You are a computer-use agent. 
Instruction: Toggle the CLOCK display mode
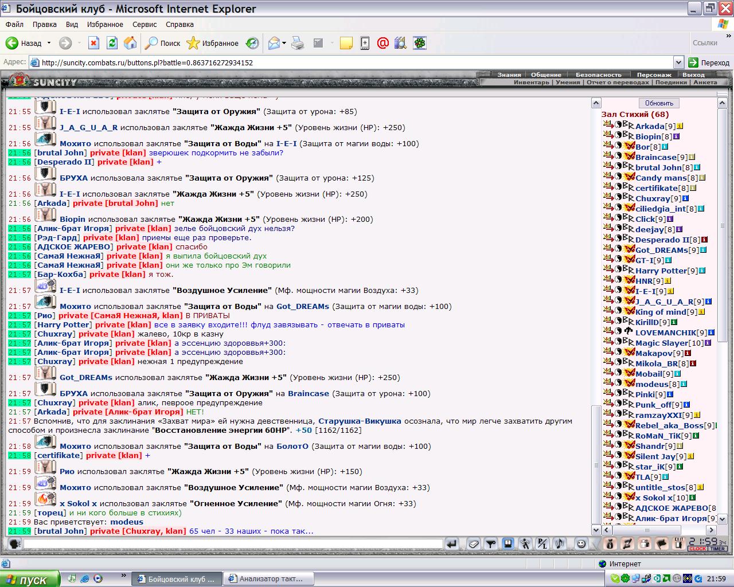coord(697,549)
